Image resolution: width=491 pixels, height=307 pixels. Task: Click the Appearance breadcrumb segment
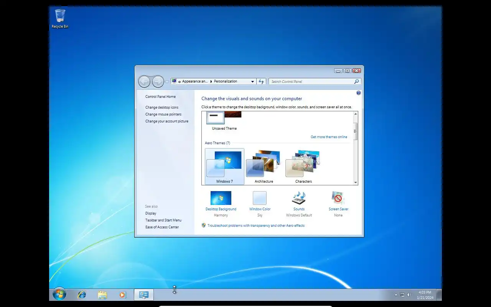[194, 81]
